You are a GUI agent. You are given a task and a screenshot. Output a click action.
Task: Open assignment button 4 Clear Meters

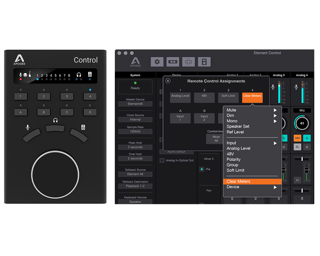click(252, 98)
